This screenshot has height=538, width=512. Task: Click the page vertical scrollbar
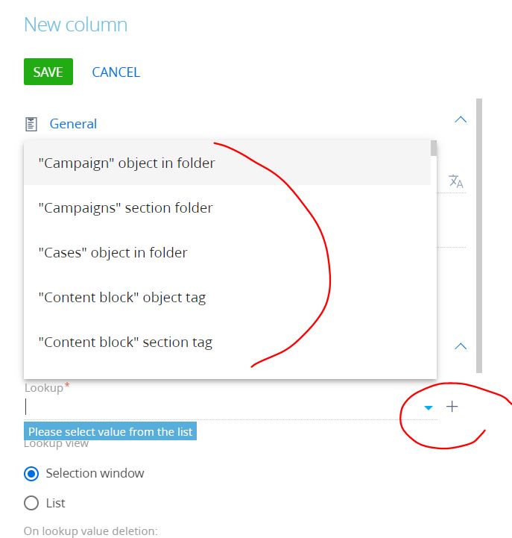[479, 235]
